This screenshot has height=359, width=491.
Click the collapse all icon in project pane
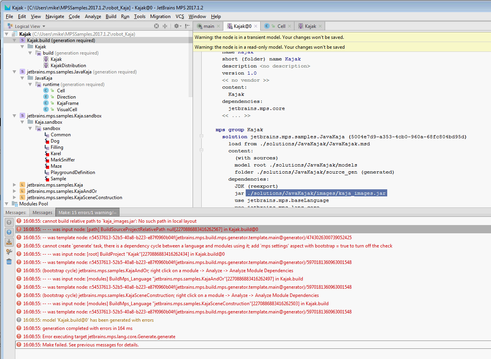[165, 26]
